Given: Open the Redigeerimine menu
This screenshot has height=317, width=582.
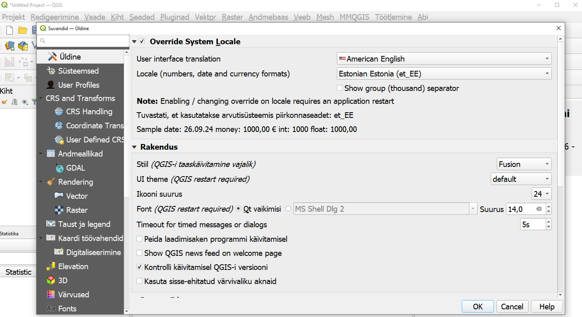Looking at the screenshot, I should 55,17.
